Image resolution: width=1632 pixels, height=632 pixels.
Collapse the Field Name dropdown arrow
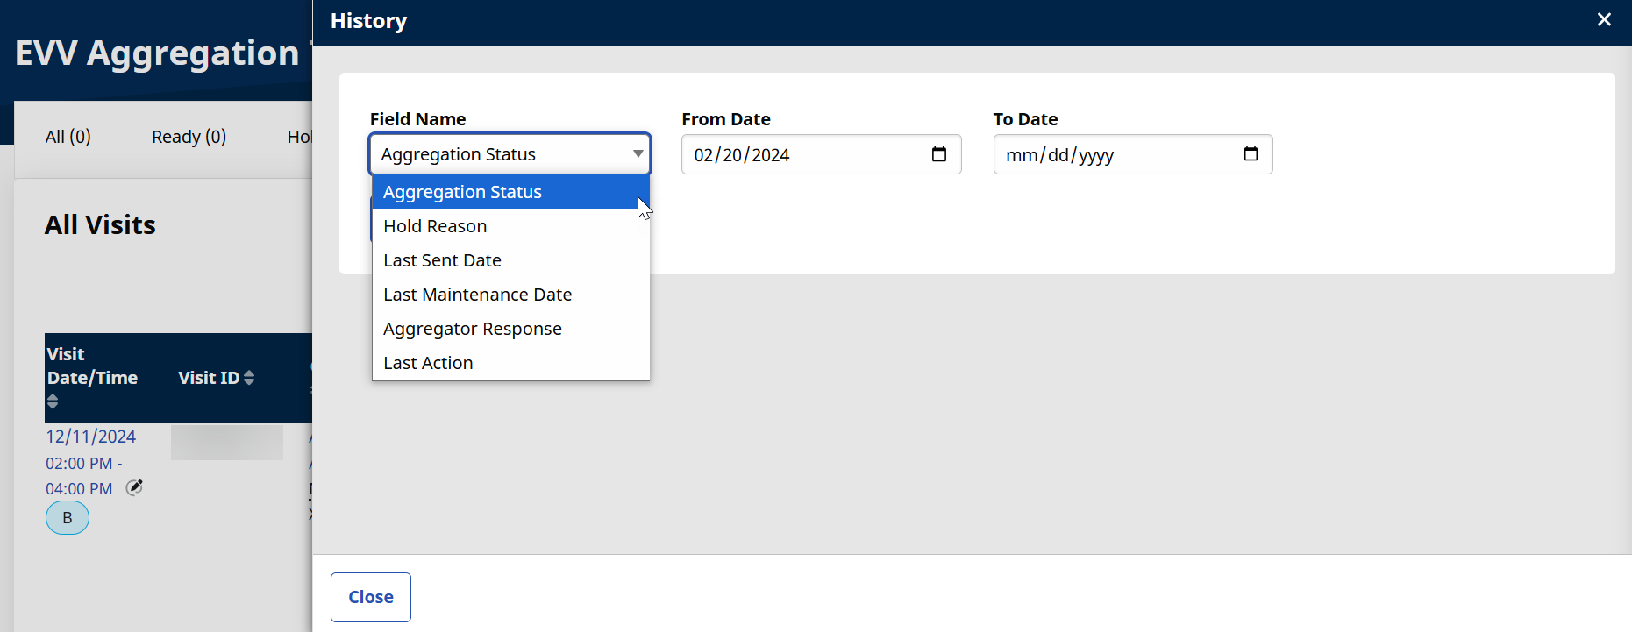638,154
